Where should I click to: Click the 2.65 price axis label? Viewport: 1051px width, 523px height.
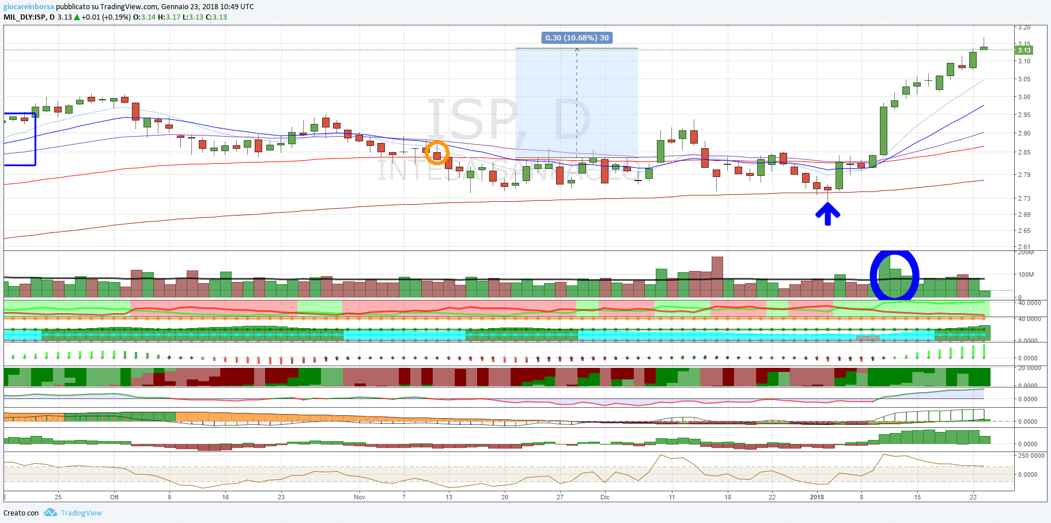point(1024,231)
